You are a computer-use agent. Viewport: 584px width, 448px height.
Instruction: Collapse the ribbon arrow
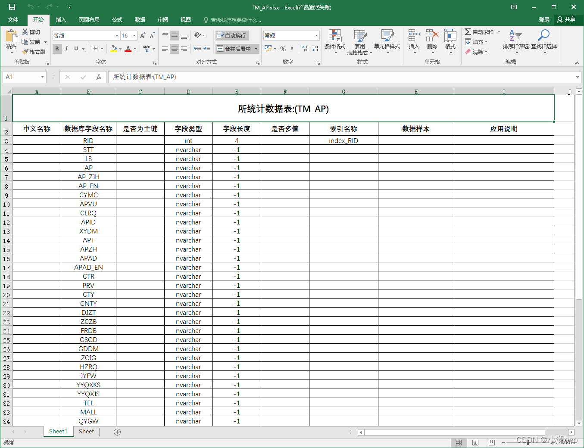click(577, 63)
